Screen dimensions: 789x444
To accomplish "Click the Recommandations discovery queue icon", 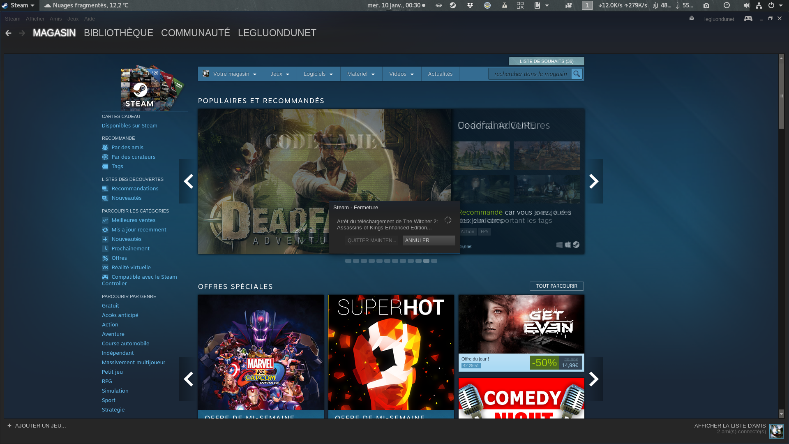I will point(105,189).
